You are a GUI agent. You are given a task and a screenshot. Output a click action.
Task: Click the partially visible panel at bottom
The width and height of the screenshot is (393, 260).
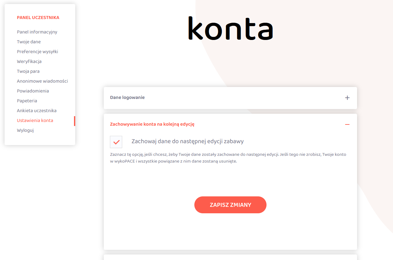230,257
